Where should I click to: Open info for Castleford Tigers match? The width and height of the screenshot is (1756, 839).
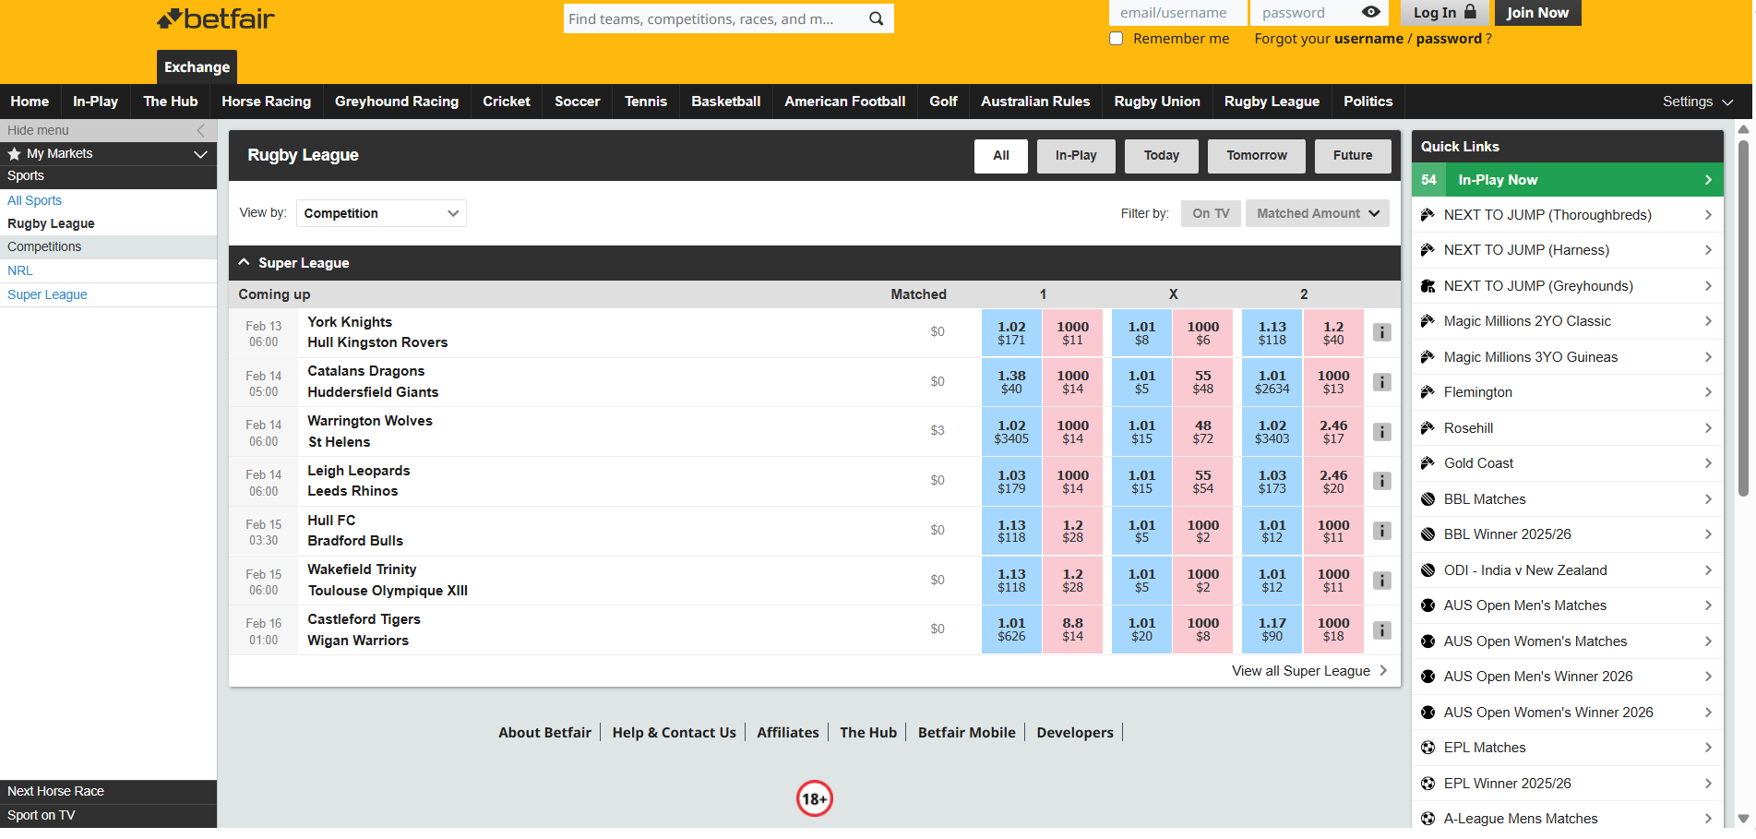tap(1381, 630)
